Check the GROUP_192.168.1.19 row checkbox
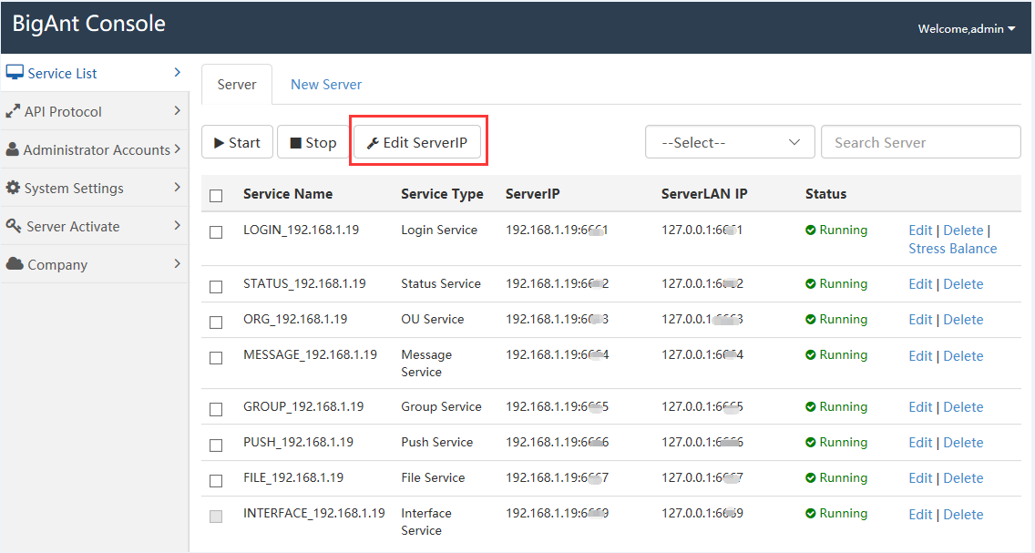 pos(216,410)
